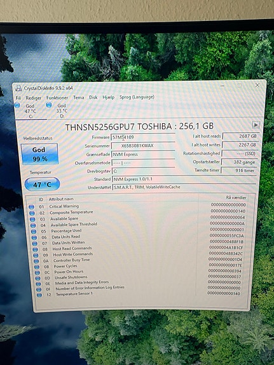Open the Tema menu
The image size is (274, 365).
pos(79,98)
